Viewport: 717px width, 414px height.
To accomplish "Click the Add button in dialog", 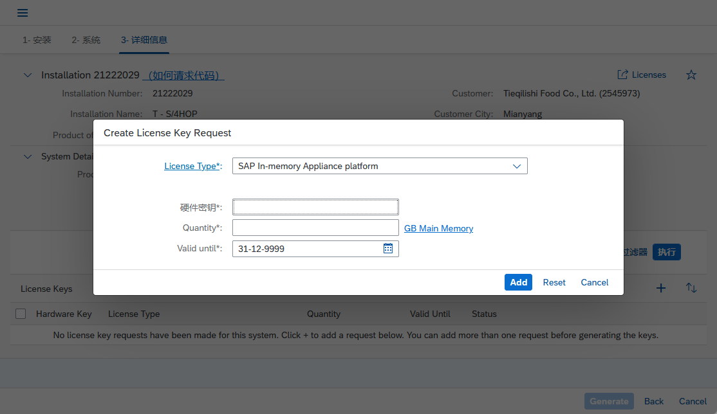I will 518,282.
